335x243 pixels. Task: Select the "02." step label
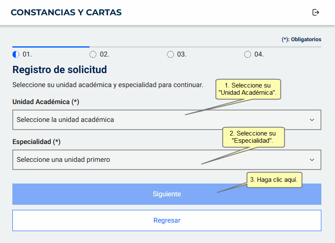(104, 54)
